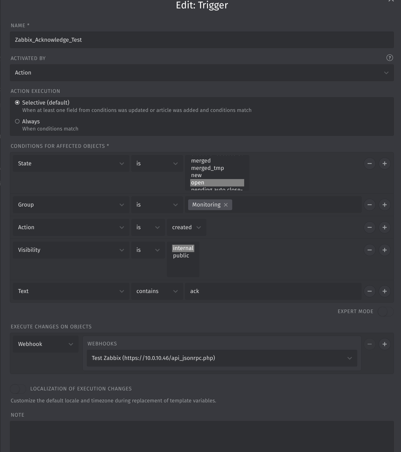401x452 pixels.
Task: Add a condition after the Group row
Action: 384,205
